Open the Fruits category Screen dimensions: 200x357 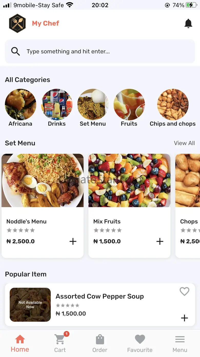129,105
